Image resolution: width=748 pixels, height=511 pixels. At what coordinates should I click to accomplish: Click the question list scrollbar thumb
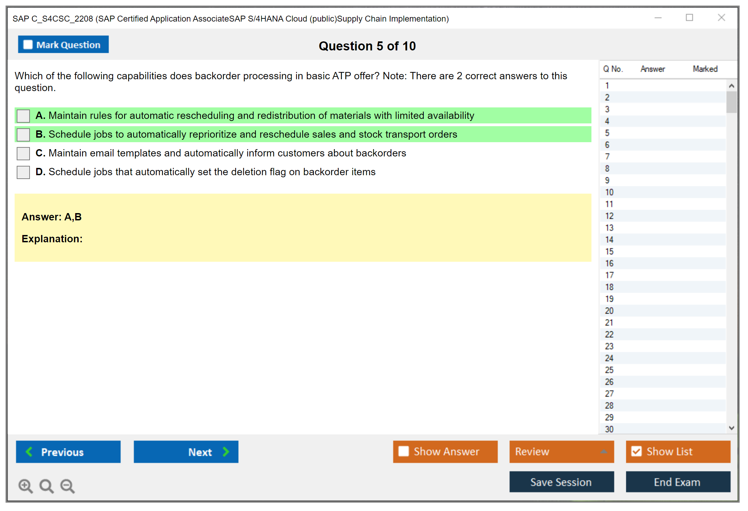pyautogui.click(x=731, y=102)
